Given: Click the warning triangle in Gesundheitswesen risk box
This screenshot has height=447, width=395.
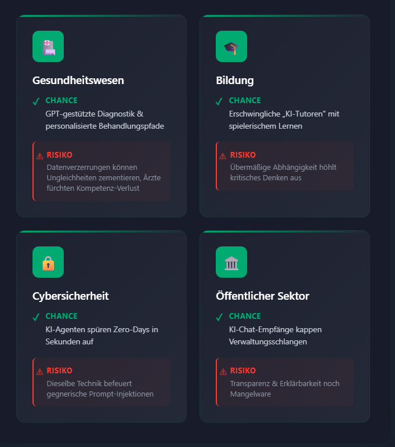Looking at the screenshot, I should [39, 156].
